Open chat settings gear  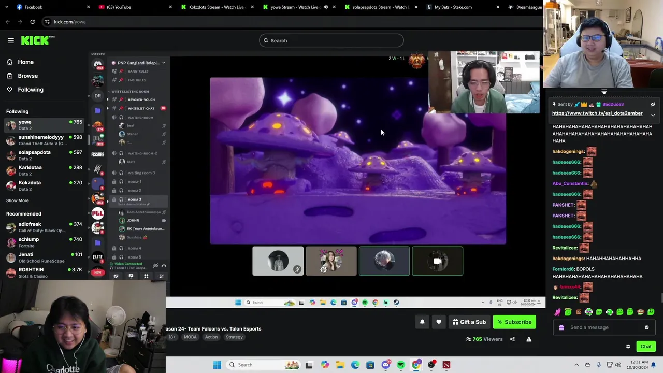click(628, 347)
